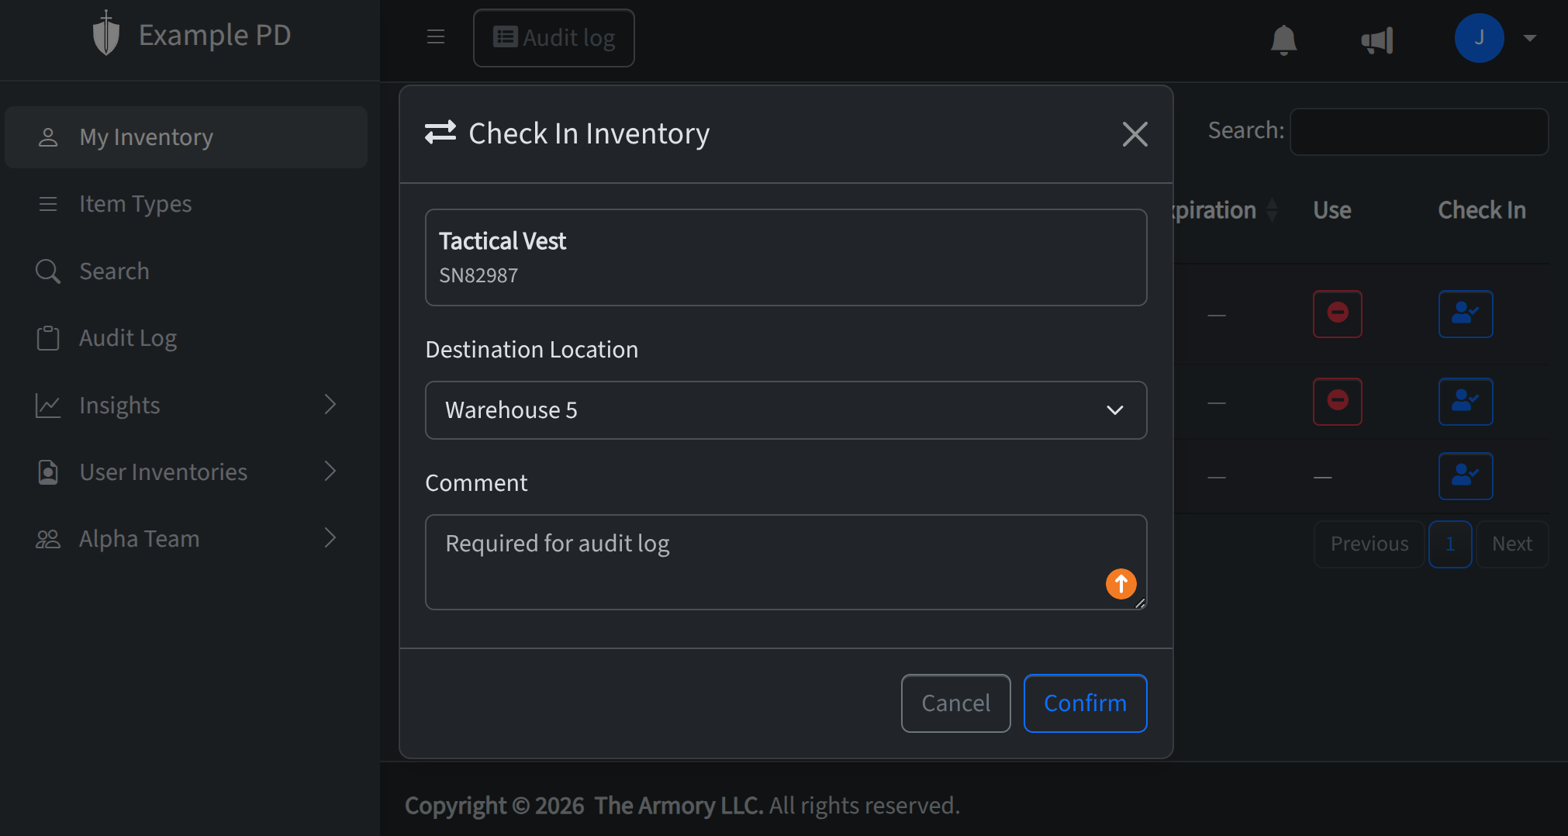Select the Audit Log clipboard icon

(x=48, y=337)
